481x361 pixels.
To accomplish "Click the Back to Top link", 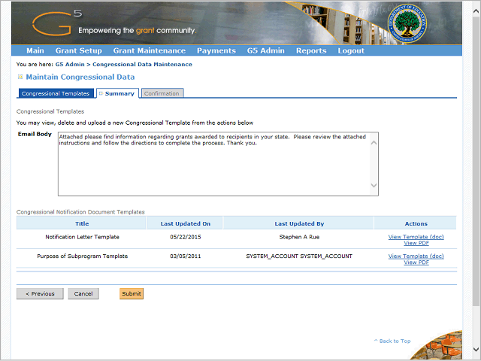I will (392, 341).
